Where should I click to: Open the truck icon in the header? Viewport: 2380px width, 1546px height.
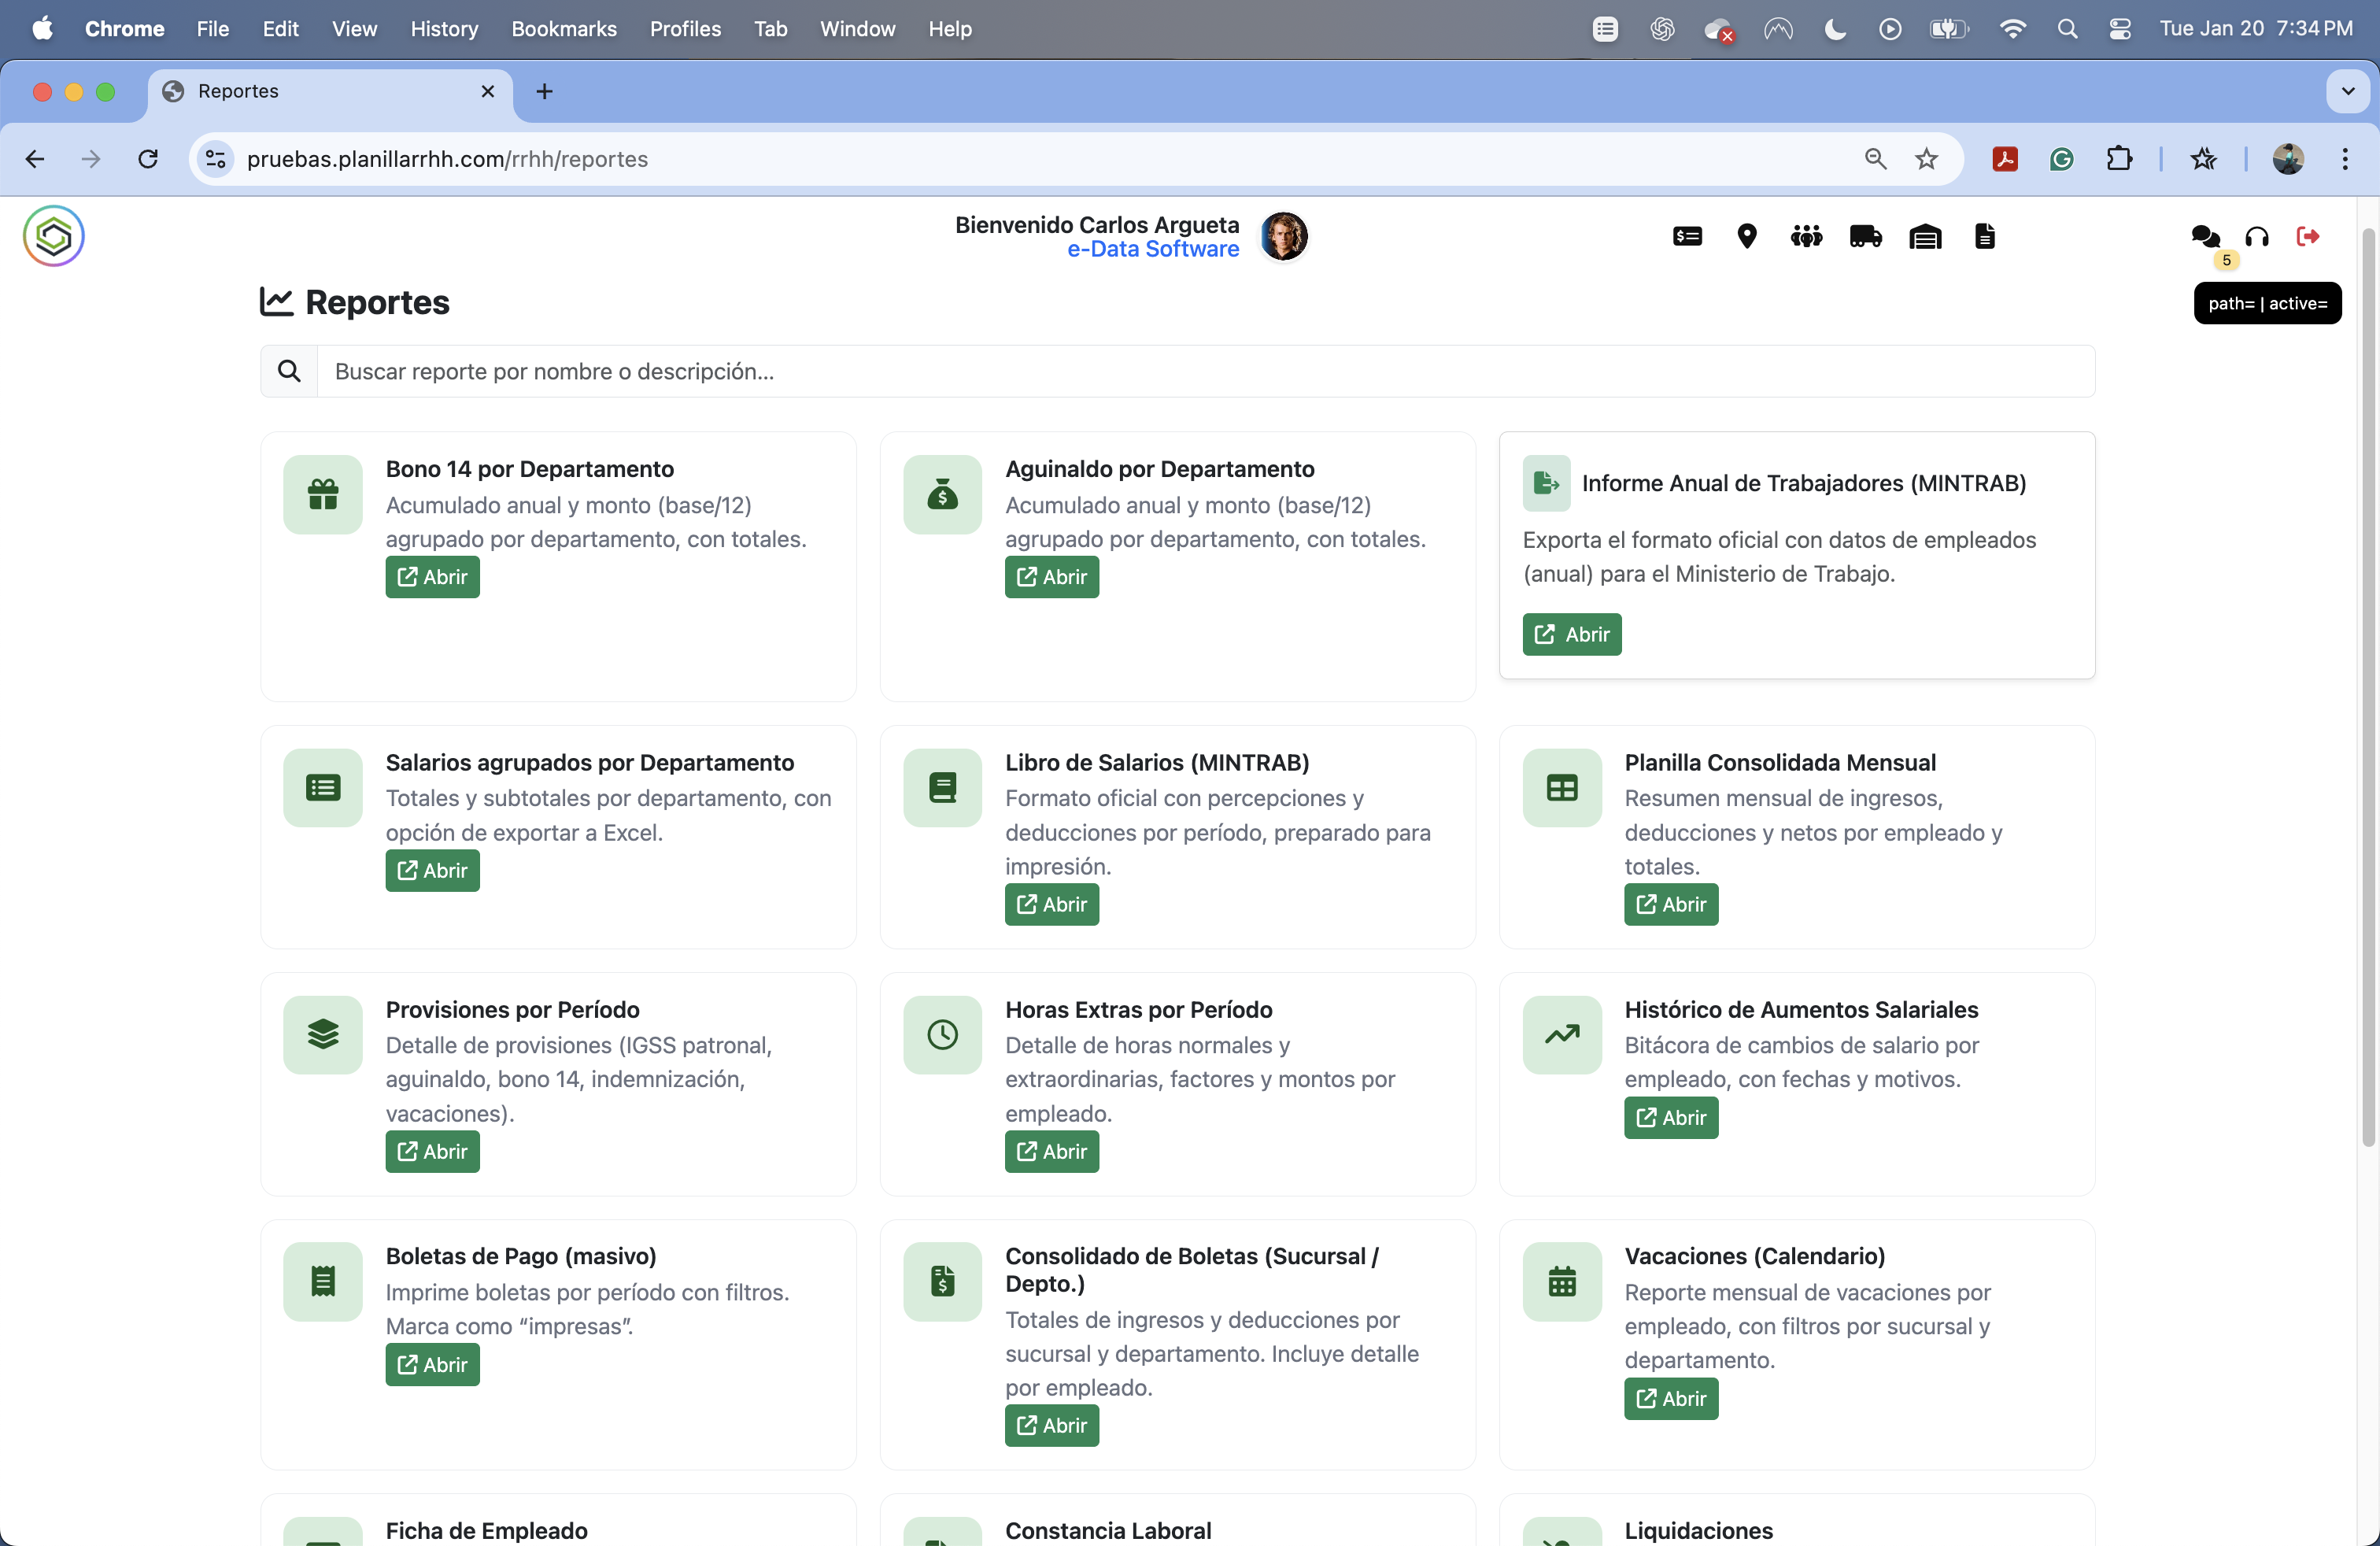1865,236
